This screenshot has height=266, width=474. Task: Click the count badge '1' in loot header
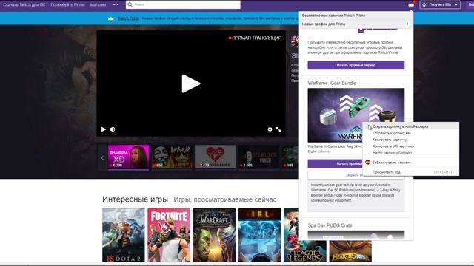pyautogui.click(x=407, y=24)
